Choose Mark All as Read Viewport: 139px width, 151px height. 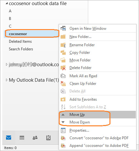(97, 76)
